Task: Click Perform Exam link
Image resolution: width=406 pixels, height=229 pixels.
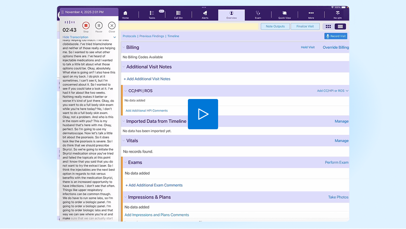Action: 337,162
